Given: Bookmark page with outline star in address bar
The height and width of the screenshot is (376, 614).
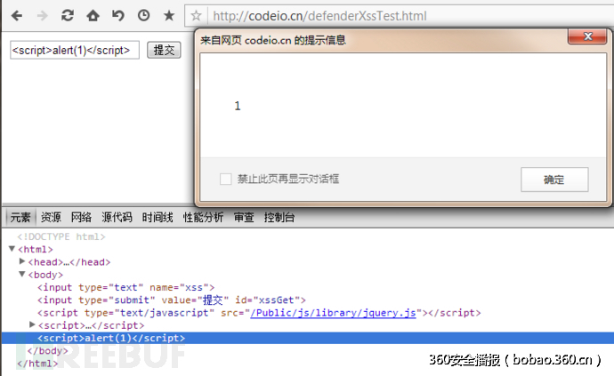Looking at the screenshot, I should (196, 16).
